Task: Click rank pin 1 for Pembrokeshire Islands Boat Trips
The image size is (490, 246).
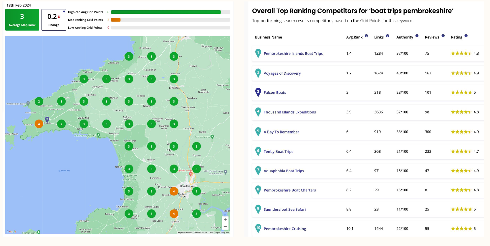Action: (258, 53)
